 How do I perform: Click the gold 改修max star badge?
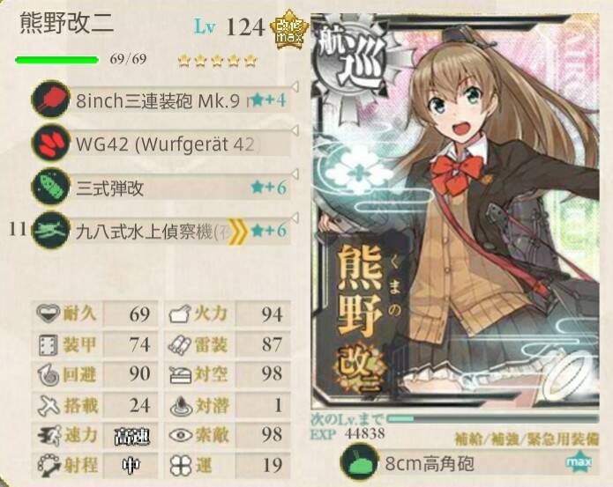coord(289,30)
